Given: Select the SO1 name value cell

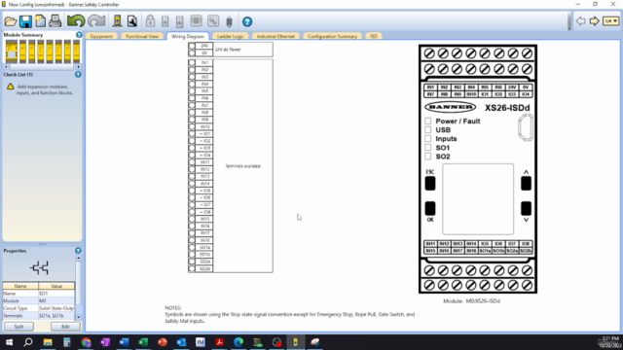Looking at the screenshot, I should point(56,294).
